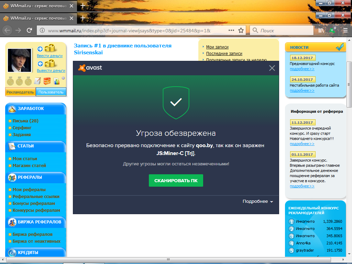Open Мои статьи link
Image resolution: width=352 pixels, height=264 pixels.
click(25, 159)
